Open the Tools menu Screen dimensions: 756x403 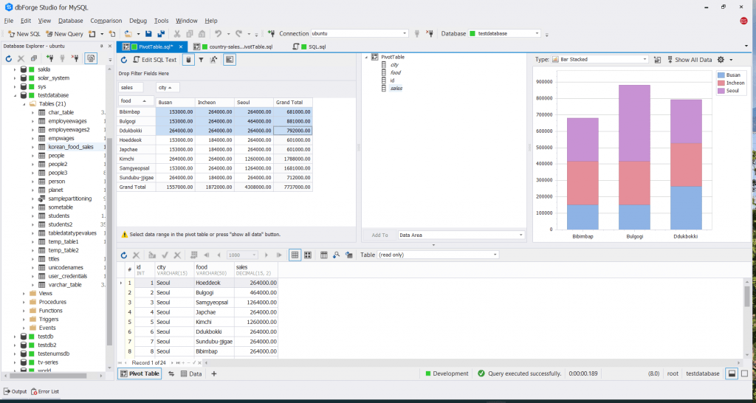pyautogui.click(x=162, y=21)
